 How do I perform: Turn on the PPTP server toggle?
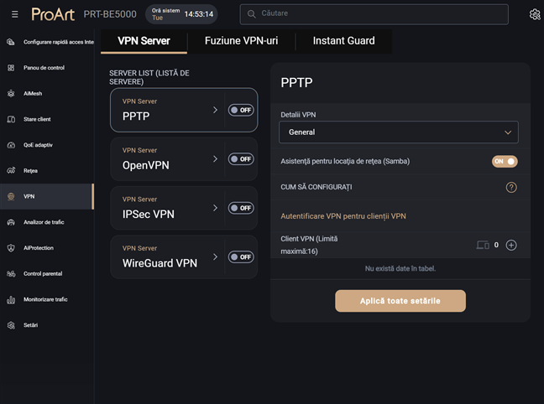pos(241,110)
